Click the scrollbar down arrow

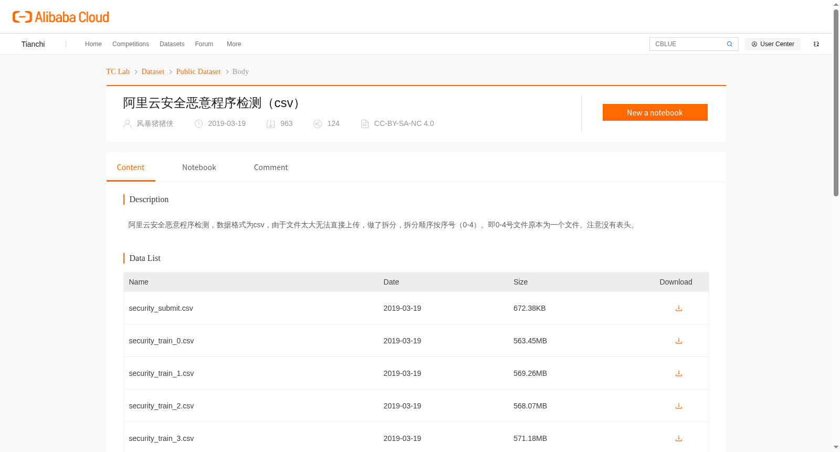coord(836,447)
